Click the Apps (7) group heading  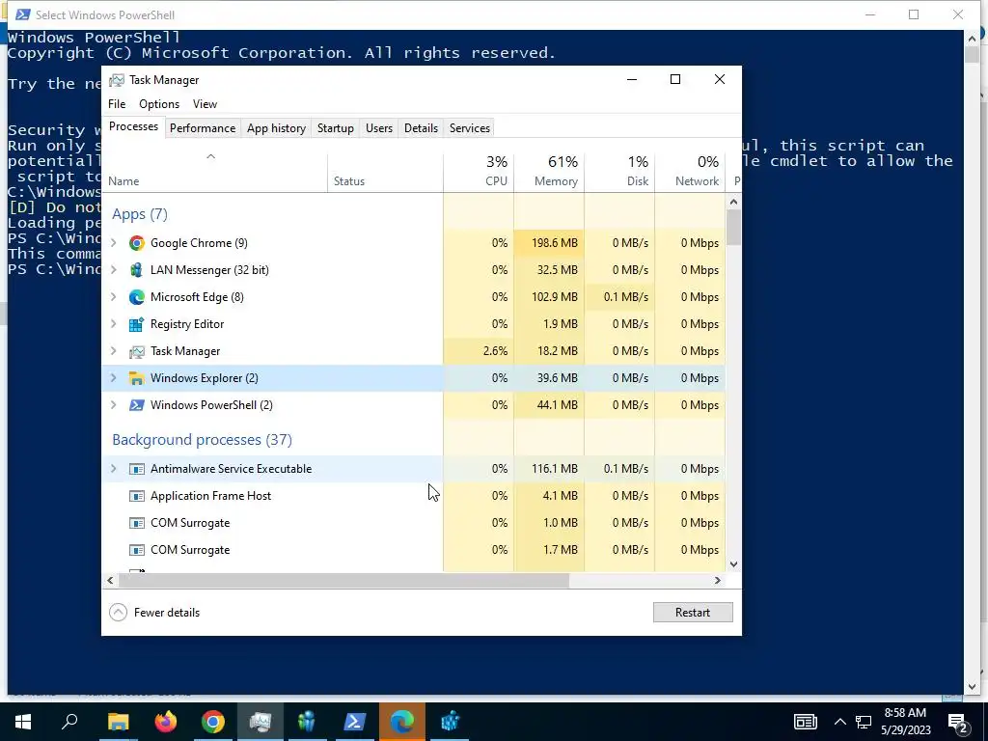click(140, 214)
